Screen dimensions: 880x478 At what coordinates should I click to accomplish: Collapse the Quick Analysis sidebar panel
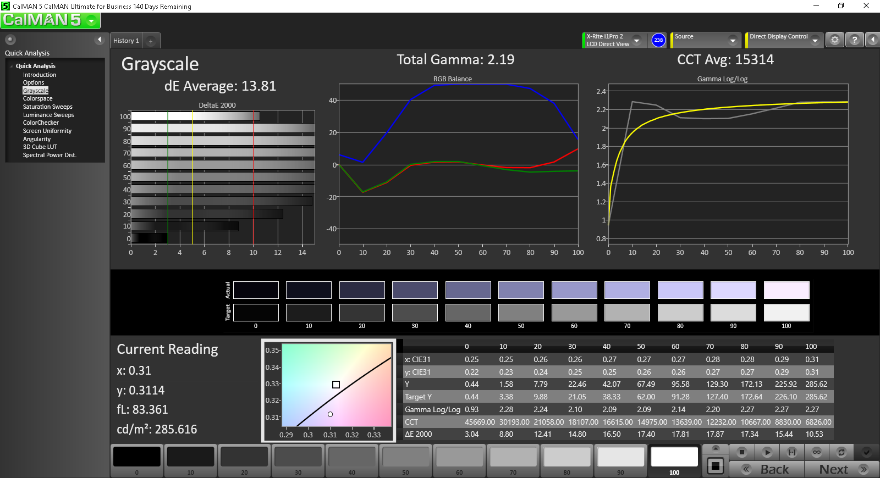pos(100,40)
